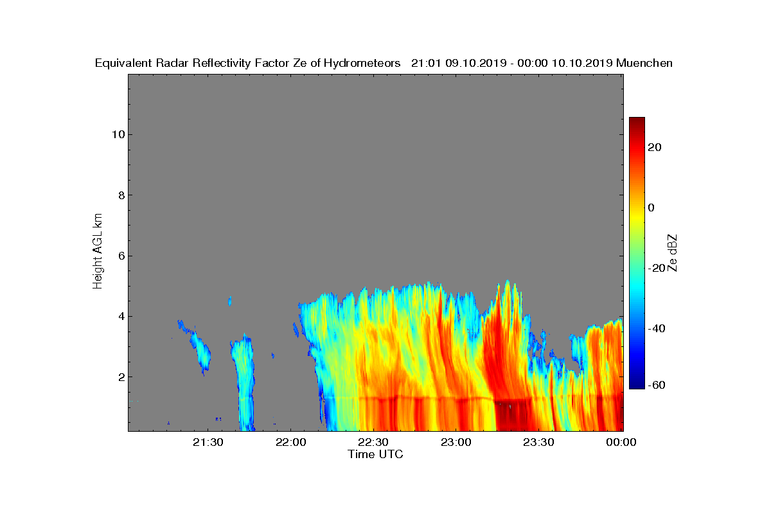Image resolution: width=771 pixels, height=514 pixels.
Task: Click the height tick label 4
Action: tap(120, 316)
